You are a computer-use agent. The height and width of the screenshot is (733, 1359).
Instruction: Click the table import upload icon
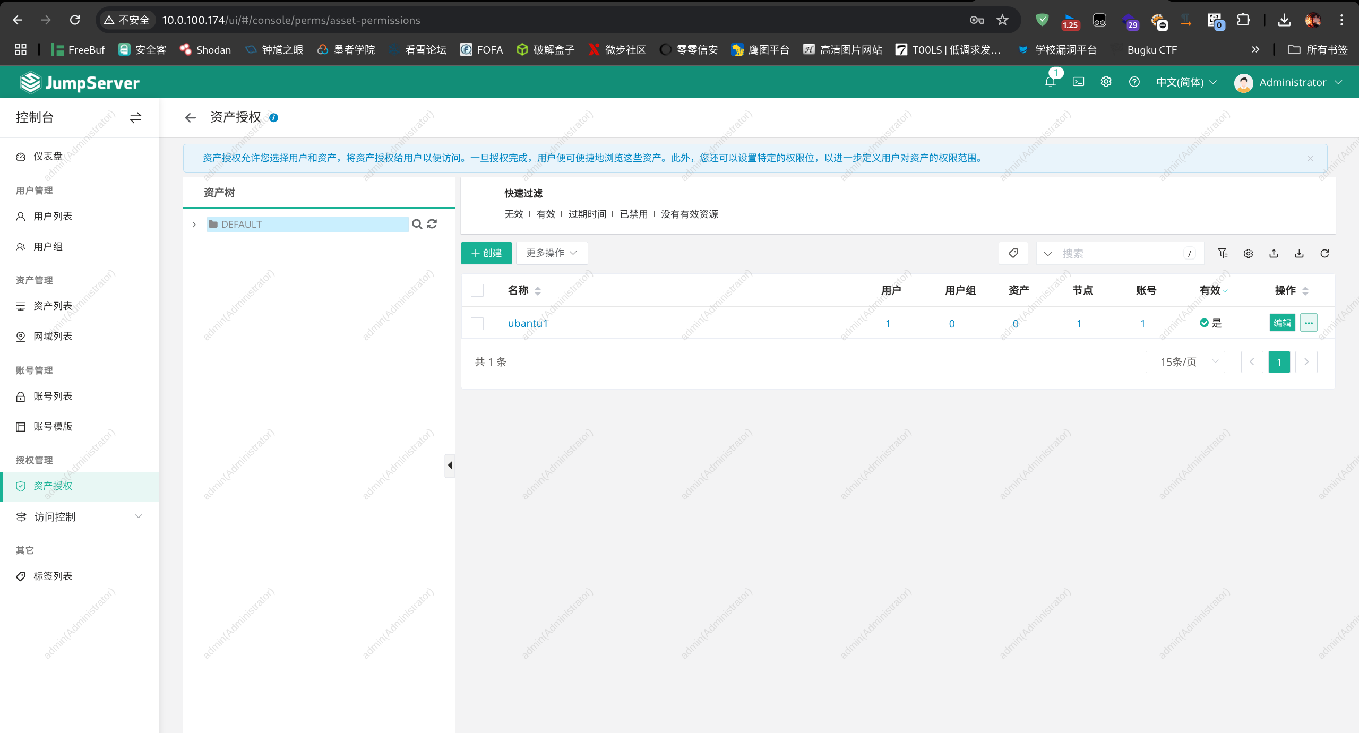click(x=1274, y=253)
